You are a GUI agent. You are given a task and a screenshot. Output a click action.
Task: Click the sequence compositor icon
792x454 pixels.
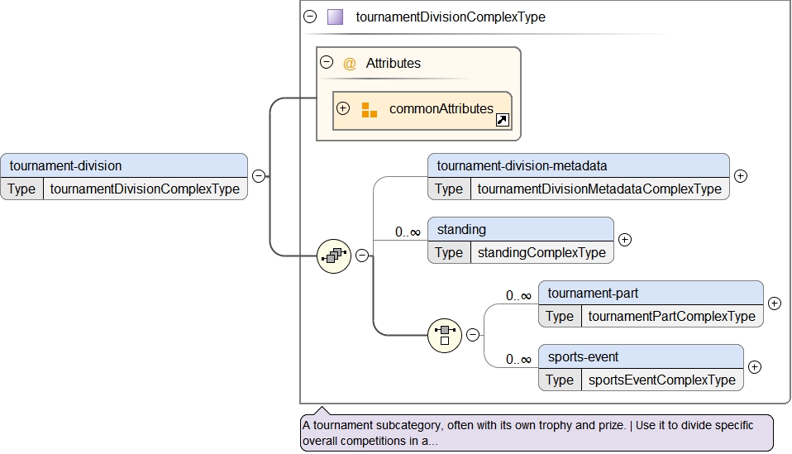(x=334, y=256)
